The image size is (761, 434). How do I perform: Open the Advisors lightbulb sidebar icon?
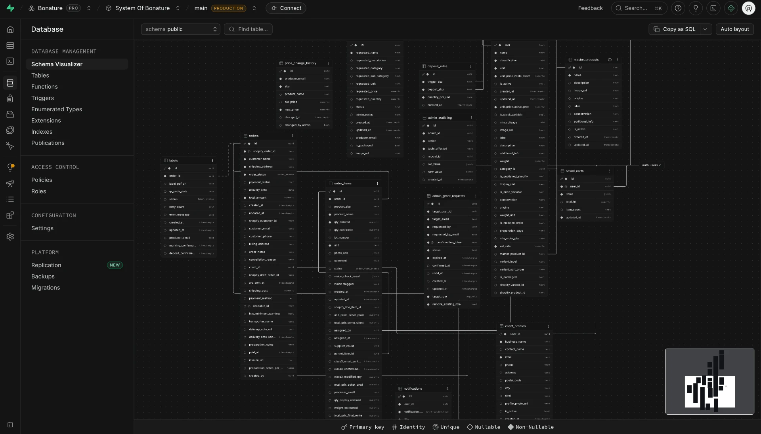click(10, 167)
